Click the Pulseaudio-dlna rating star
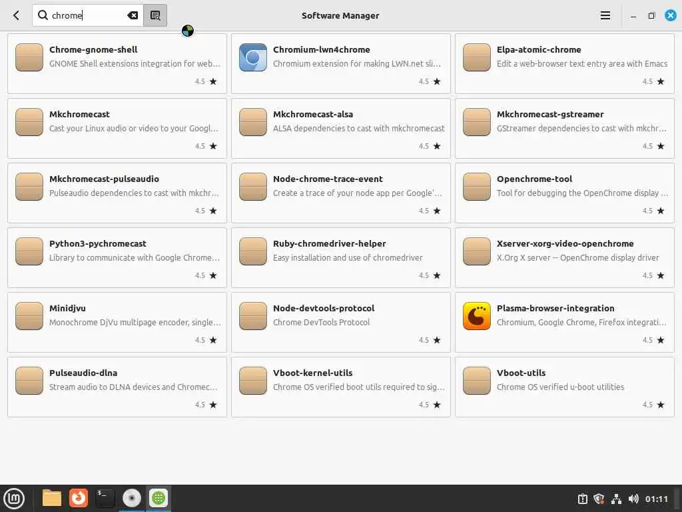Image resolution: width=682 pixels, height=512 pixels. (x=213, y=405)
